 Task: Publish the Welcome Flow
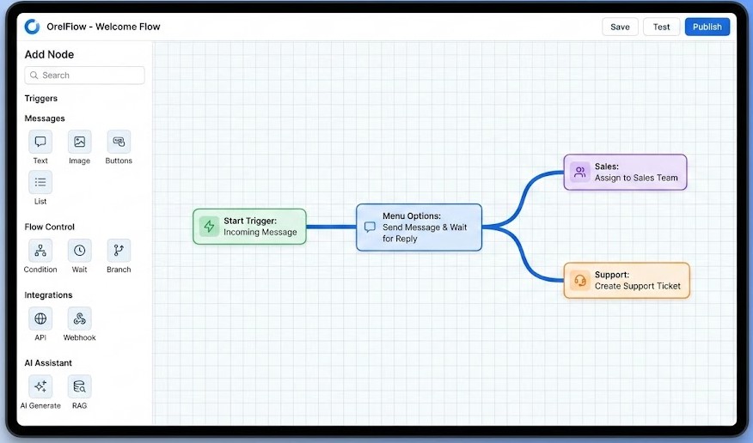pos(707,27)
